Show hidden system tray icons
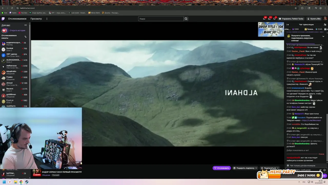328x185 pixels. click(299, 182)
